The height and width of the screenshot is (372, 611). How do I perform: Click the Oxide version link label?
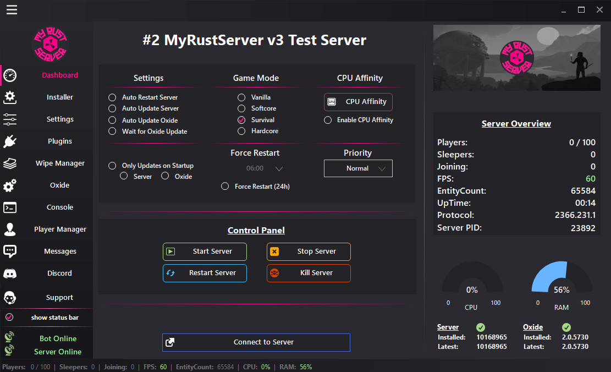[x=533, y=327]
